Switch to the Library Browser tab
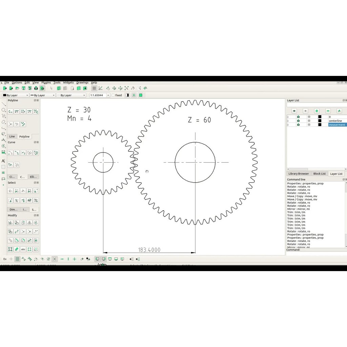Image resolution: width=347 pixels, height=347 pixels. click(x=299, y=174)
